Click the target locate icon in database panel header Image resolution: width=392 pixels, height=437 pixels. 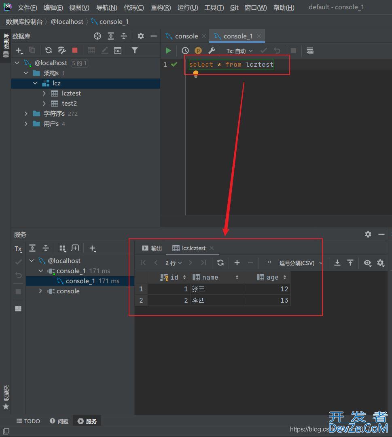[x=97, y=36]
